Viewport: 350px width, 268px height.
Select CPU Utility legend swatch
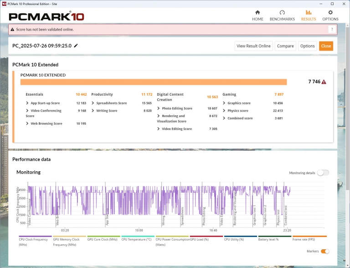click(x=241, y=236)
